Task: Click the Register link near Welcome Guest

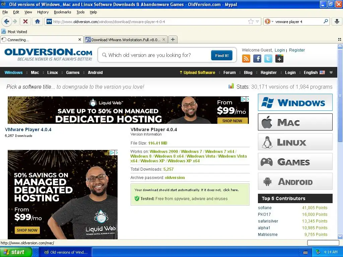Action: (297, 50)
